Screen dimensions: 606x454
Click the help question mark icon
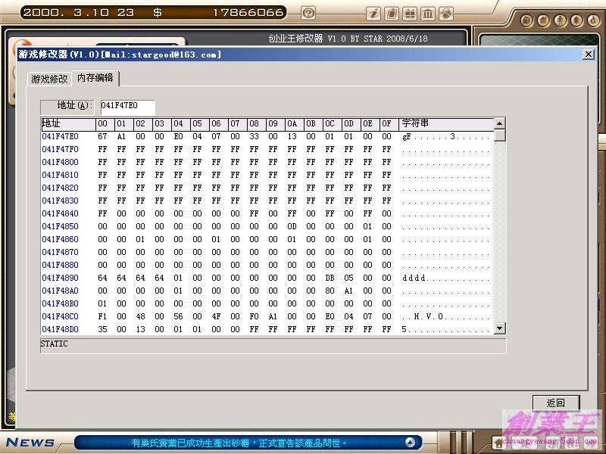[x=308, y=13]
